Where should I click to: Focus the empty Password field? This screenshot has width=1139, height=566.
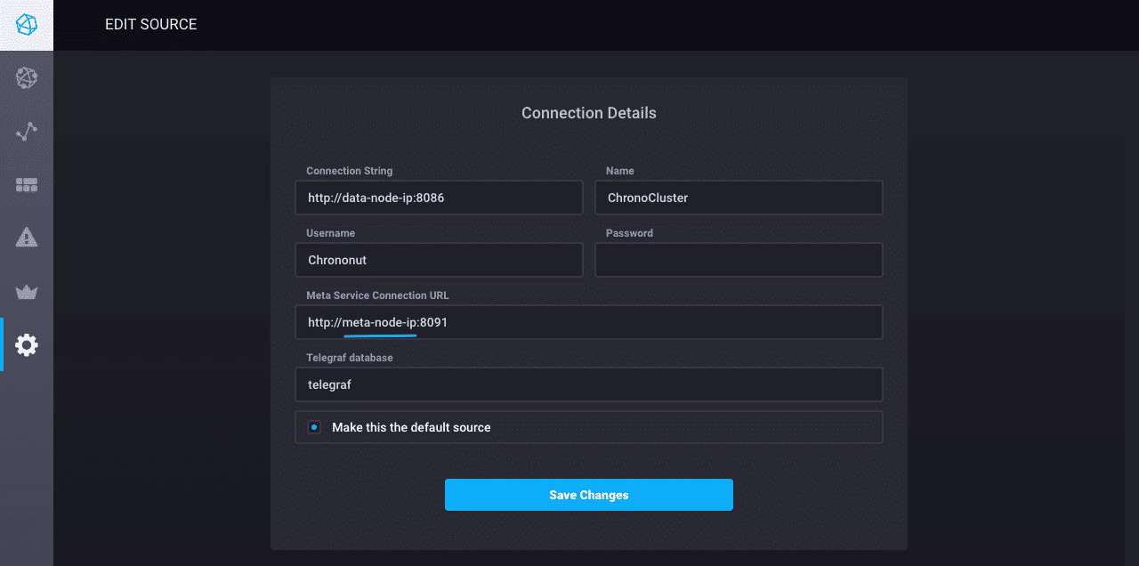click(738, 260)
